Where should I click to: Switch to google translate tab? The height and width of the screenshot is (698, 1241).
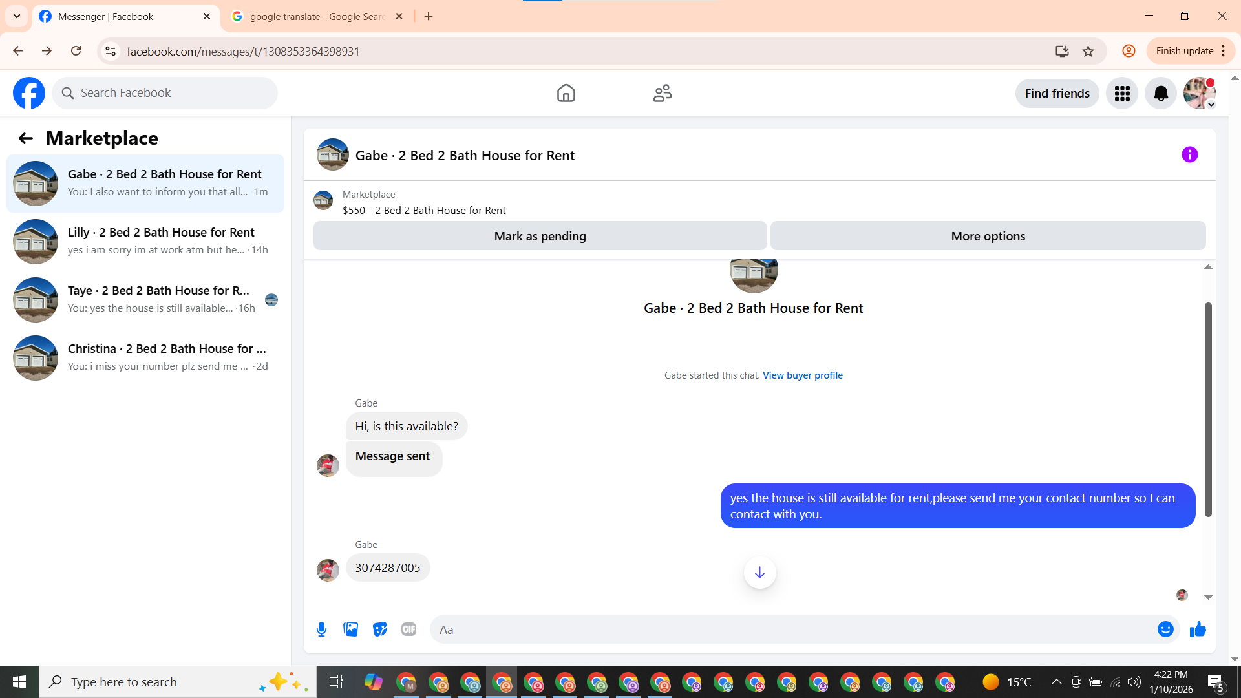coord(317,16)
